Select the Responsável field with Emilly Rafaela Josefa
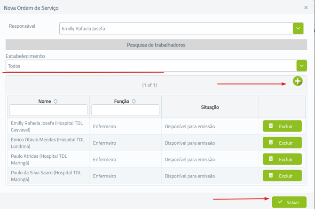 coord(176,29)
